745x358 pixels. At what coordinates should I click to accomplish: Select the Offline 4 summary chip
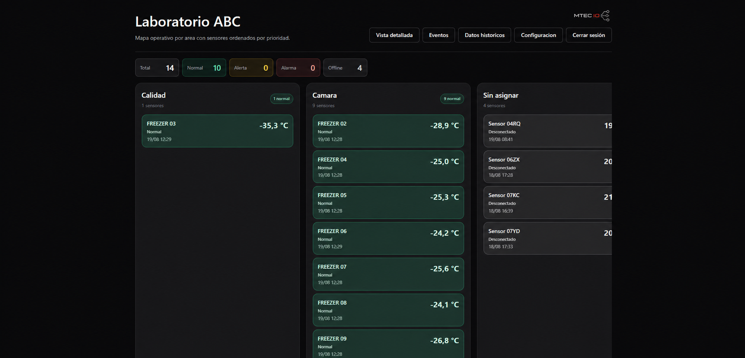345,68
